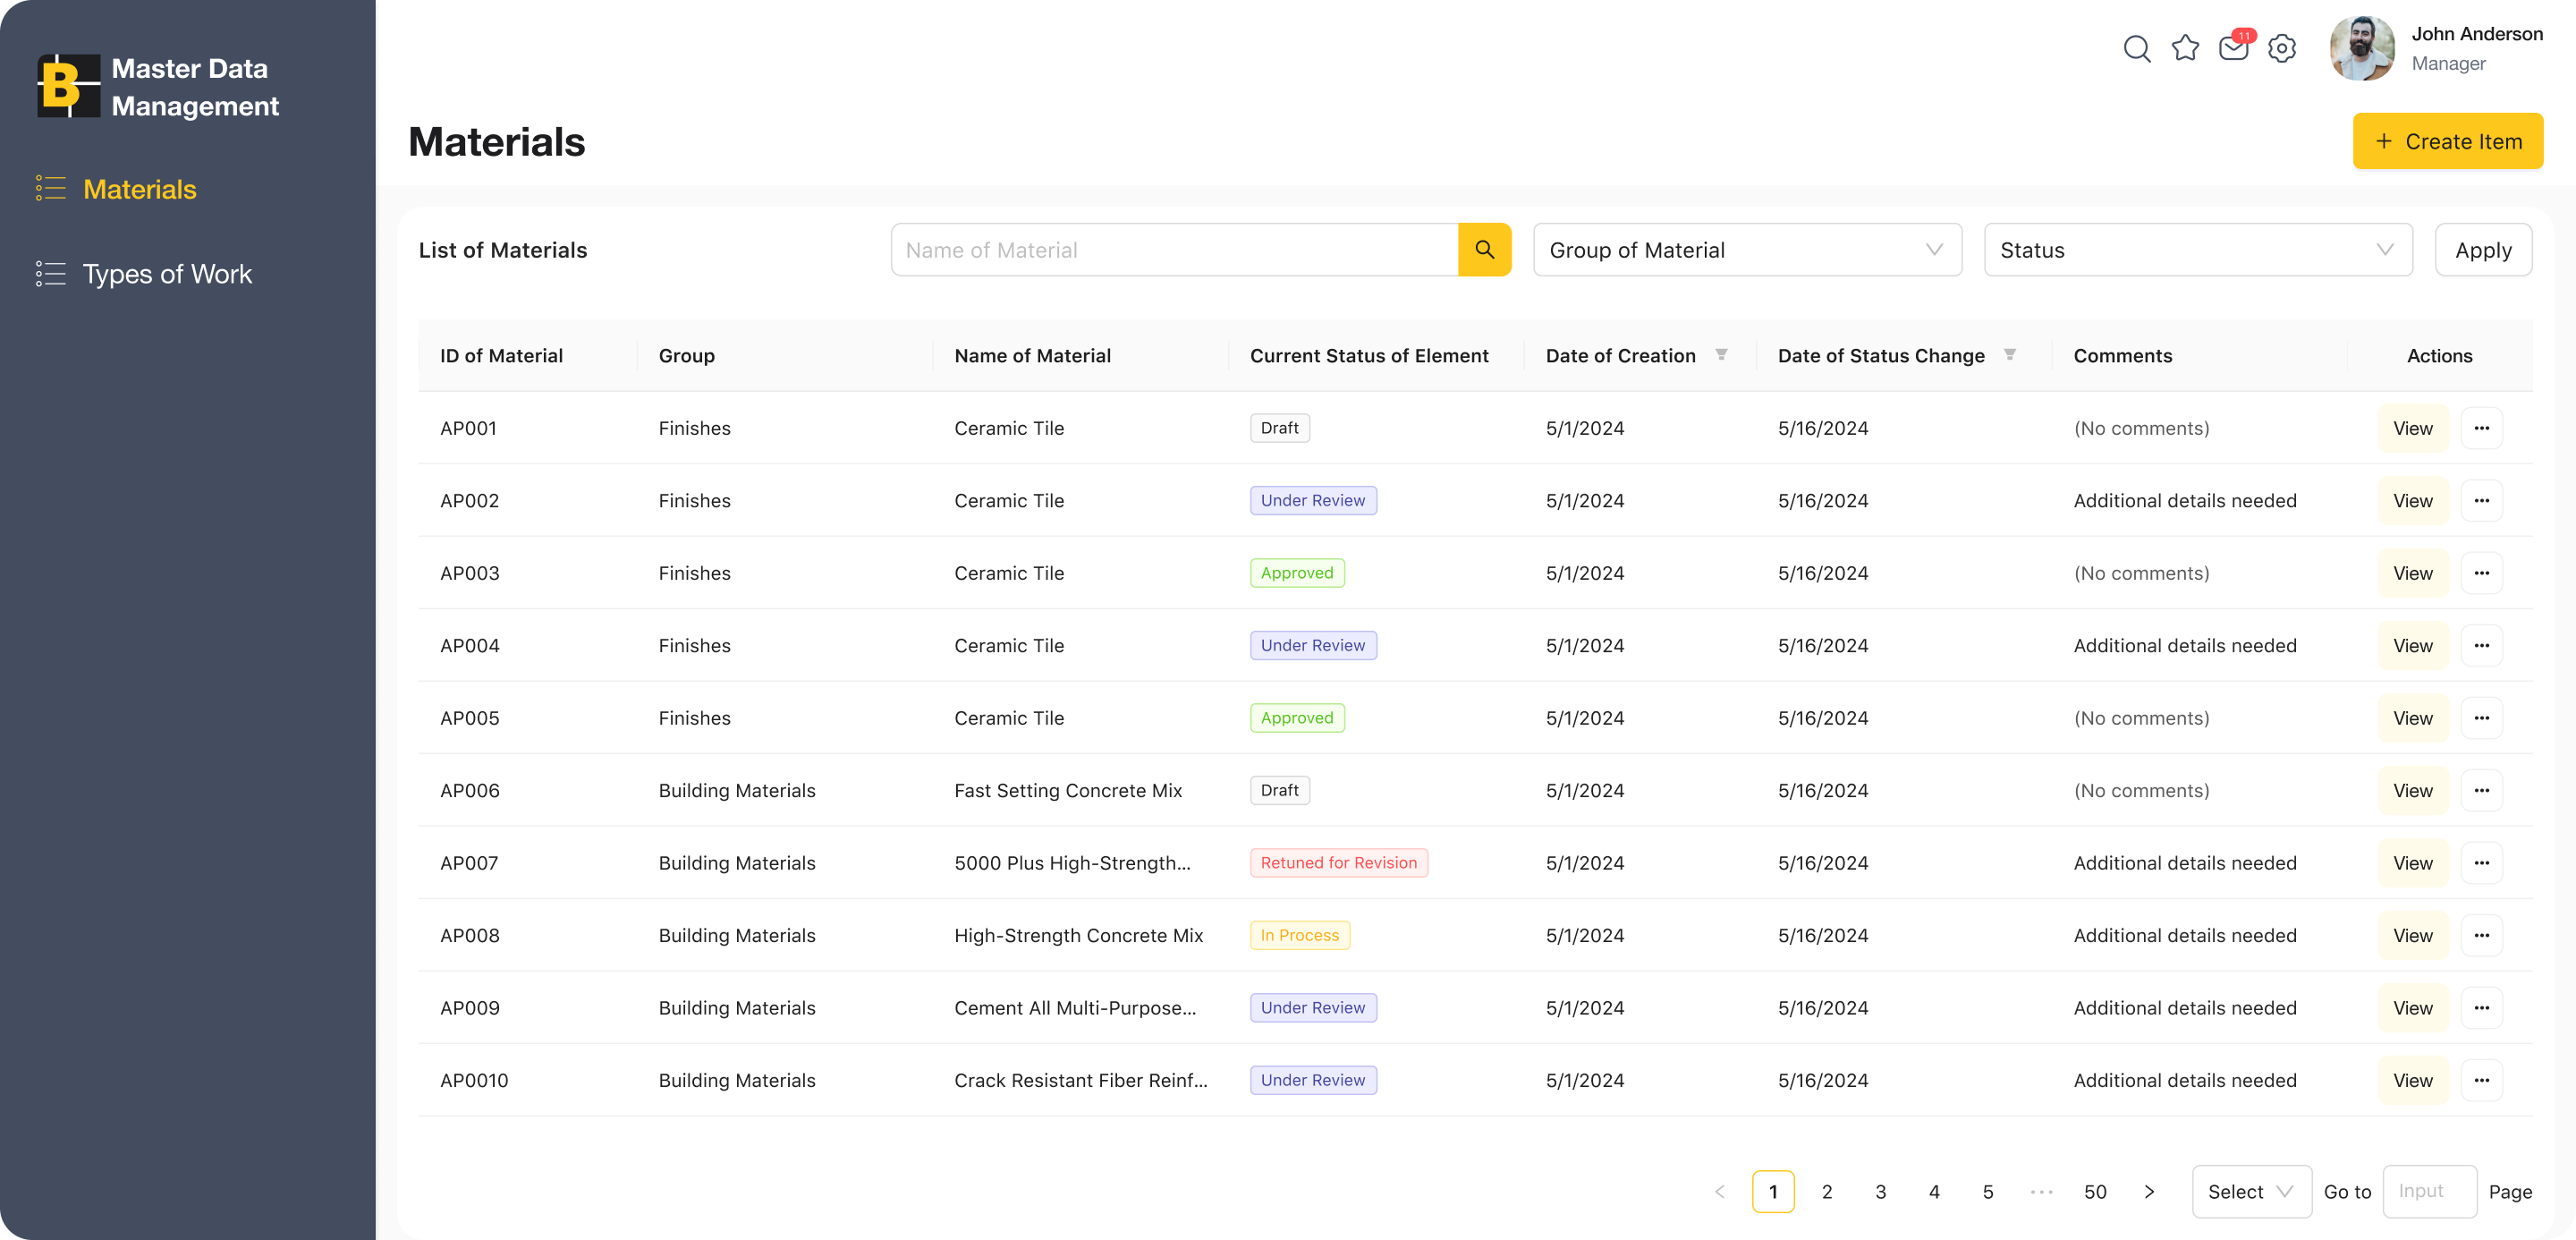Go to the next page arrow

click(2149, 1191)
